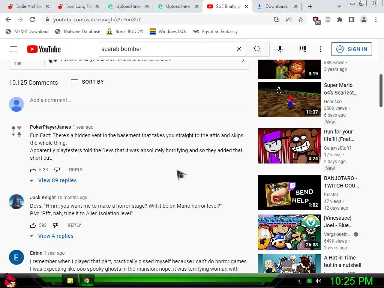This screenshot has width=384, height=288.
Task: Open the MEMZ Download bookmark
Action: [x=27, y=31]
